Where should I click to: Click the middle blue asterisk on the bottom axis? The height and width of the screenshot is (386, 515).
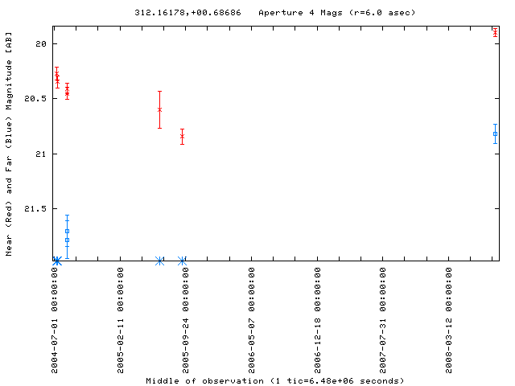[x=159, y=261]
